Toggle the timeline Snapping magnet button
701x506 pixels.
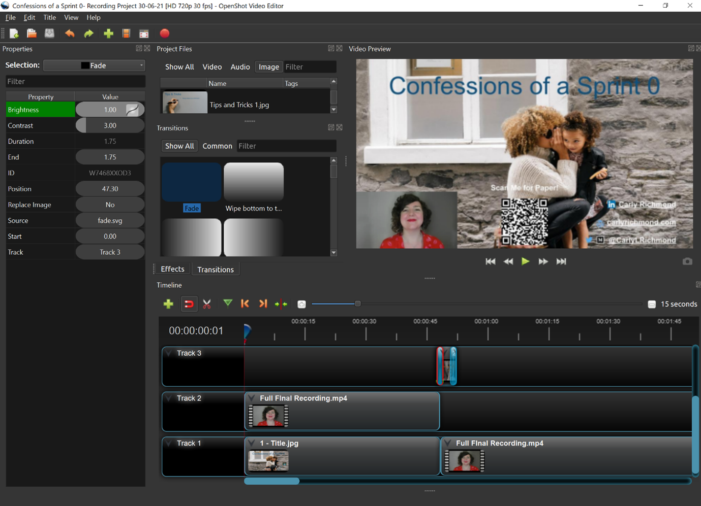189,304
